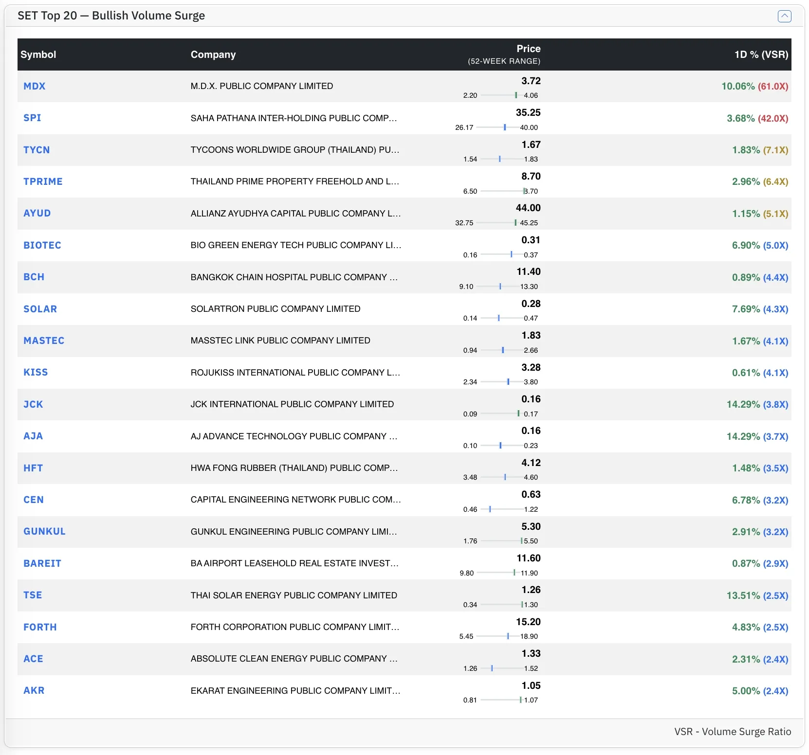The height and width of the screenshot is (755, 809).
Task: Open the BIOTEC symbol link
Action: point(42,245)
